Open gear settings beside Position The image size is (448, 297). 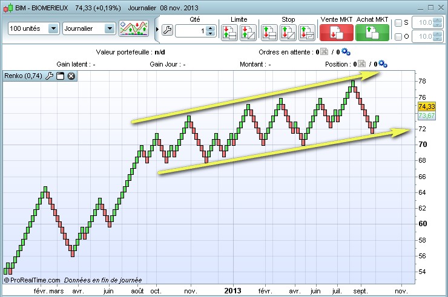[x=383, y=64]
